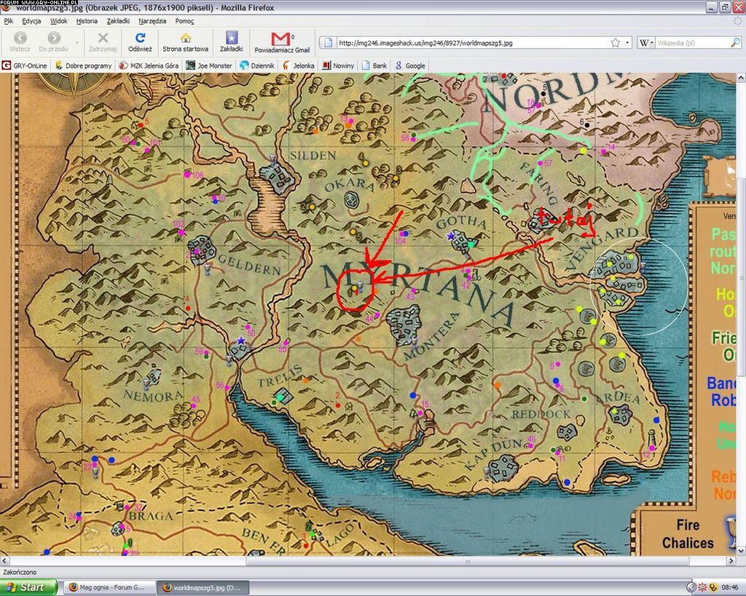The width and height of the screenshot is (746, 596).
Task: Expand the address bar history dropdown
Action: [x=628, y=43]
